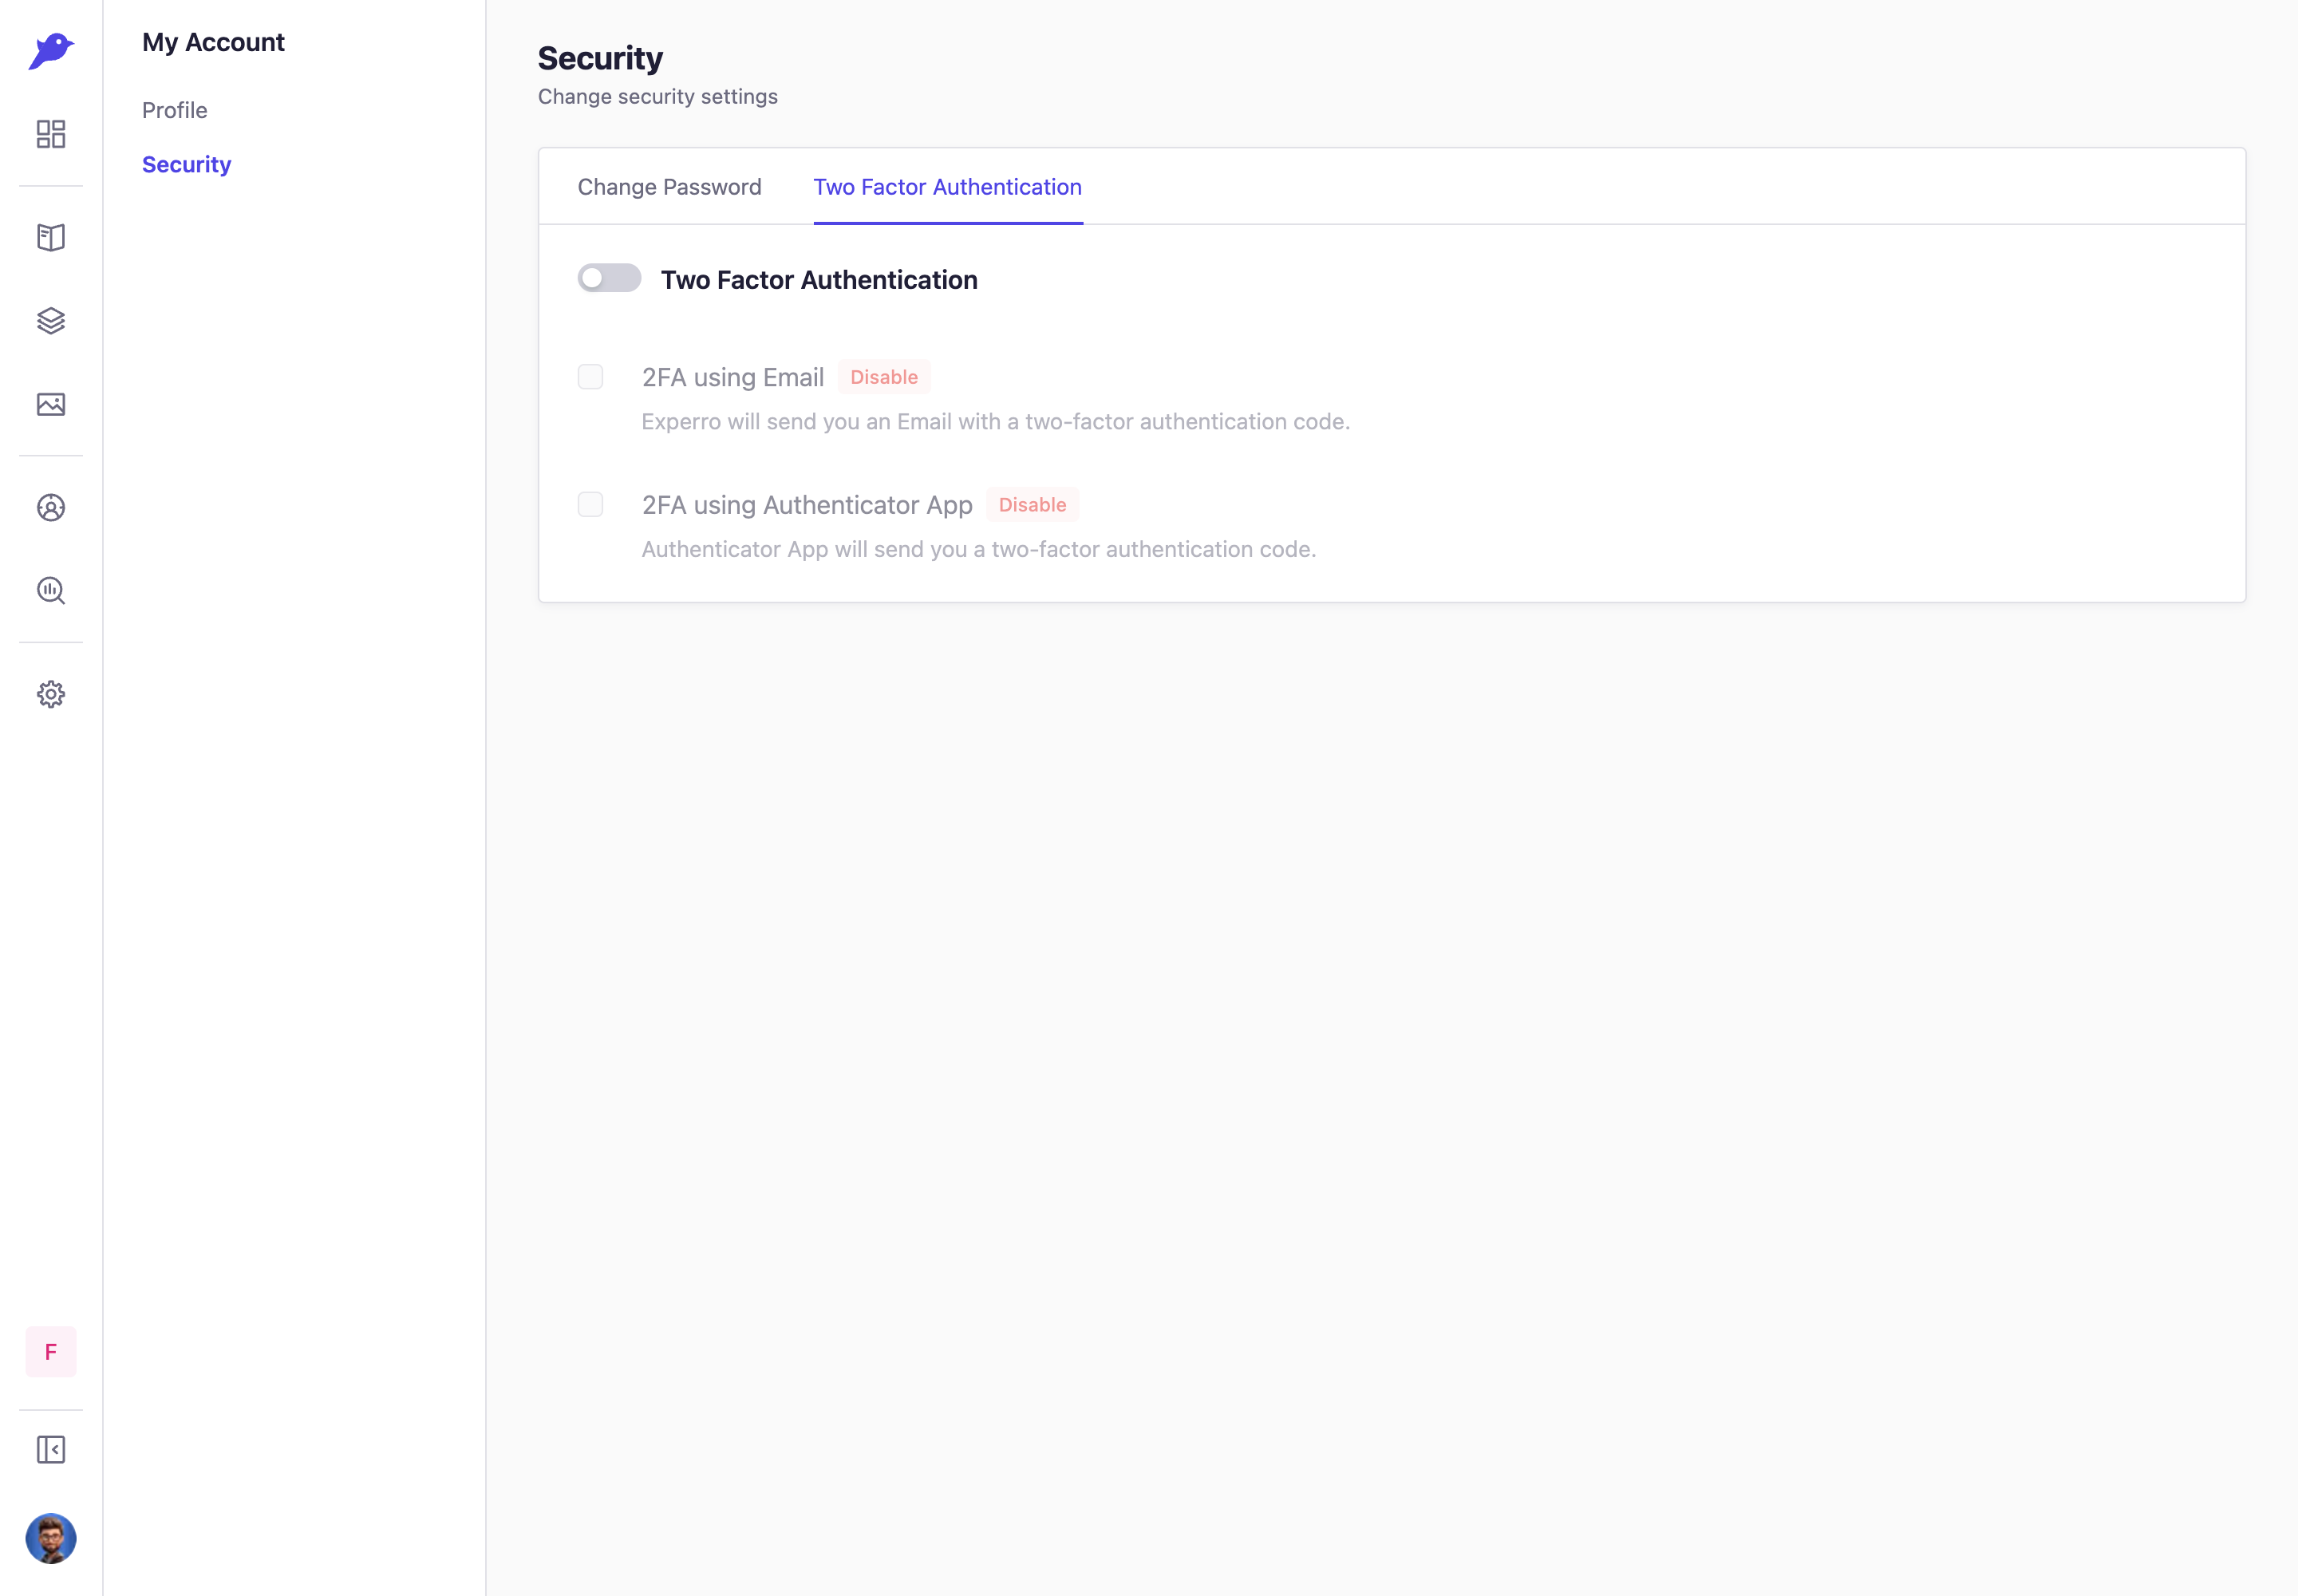The image size is (2298, 1596).
Task: Click the user avatar picture
Action: 51,1538
